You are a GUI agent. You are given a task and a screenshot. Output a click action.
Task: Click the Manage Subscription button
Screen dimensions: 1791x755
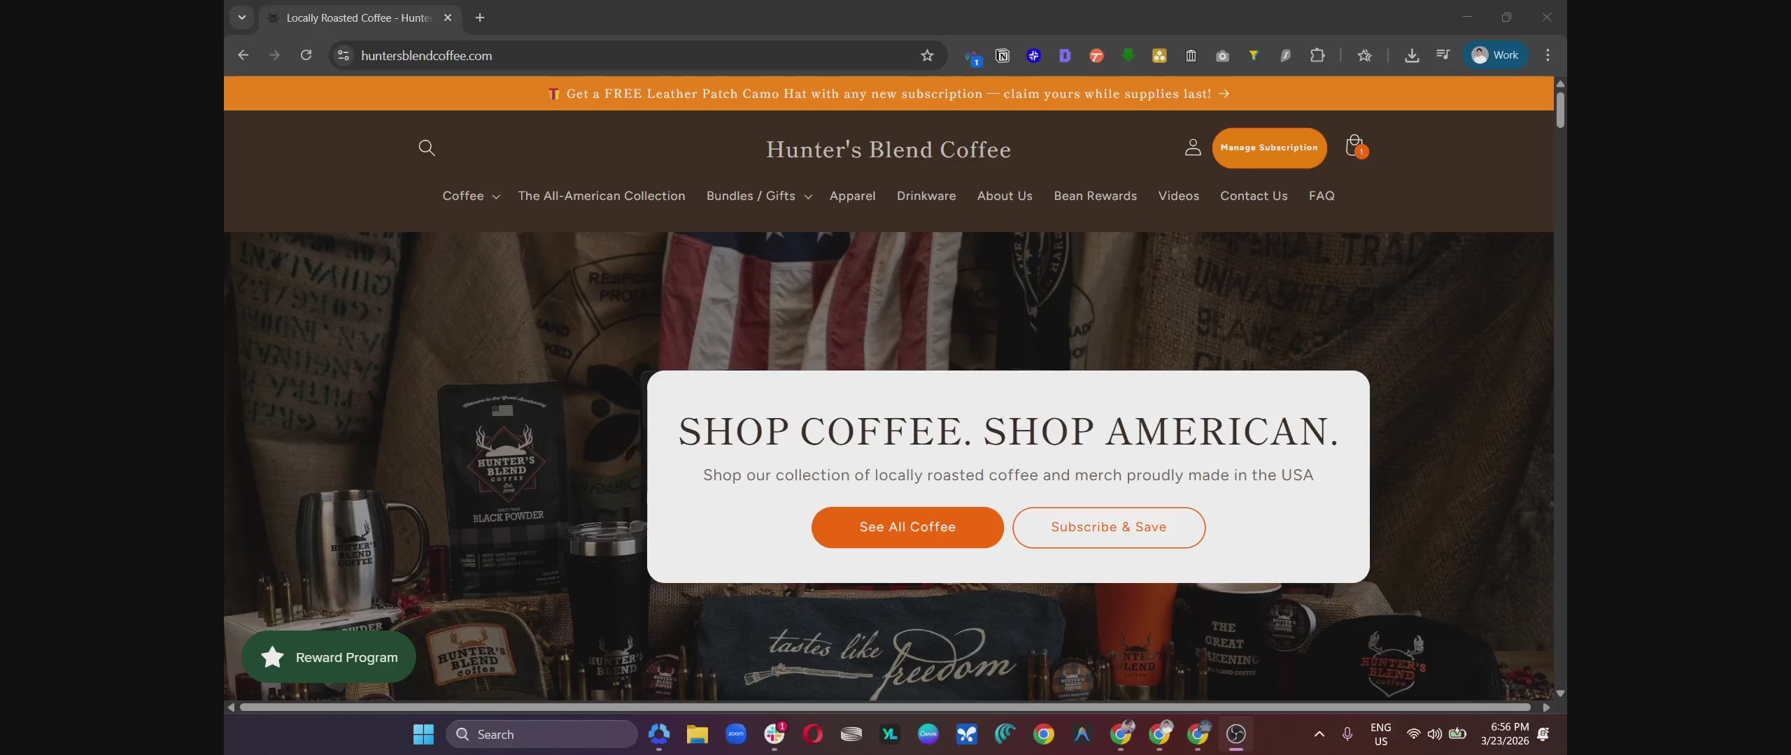click(1269, 148)
